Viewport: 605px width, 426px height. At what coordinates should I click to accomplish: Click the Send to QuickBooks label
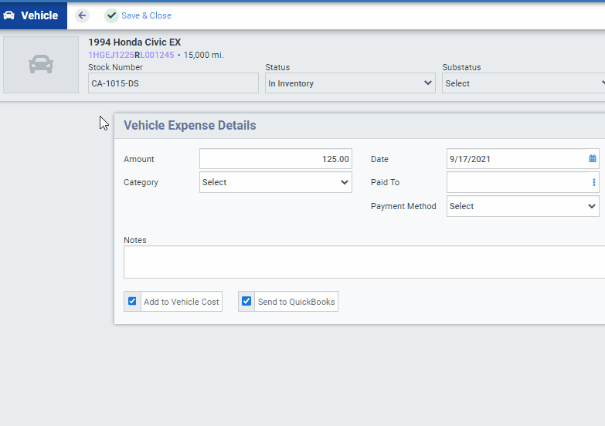pos(297,302)
